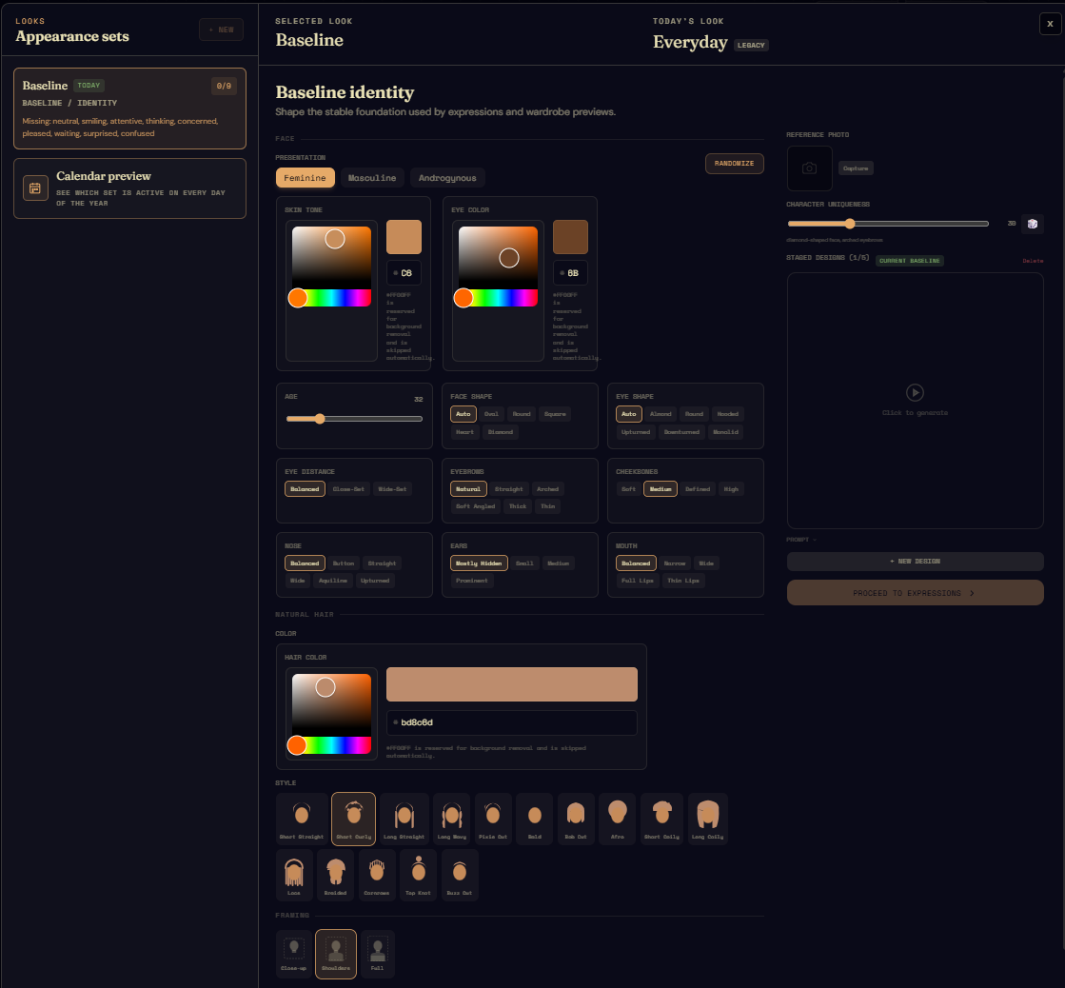The height and width of the screenshot is (988, 1065).
Task: Select the Short Curly hair style
Action: tap(353, 819)
